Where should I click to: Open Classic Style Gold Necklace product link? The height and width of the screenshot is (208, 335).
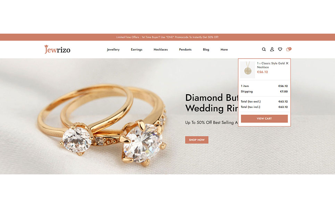271,65
